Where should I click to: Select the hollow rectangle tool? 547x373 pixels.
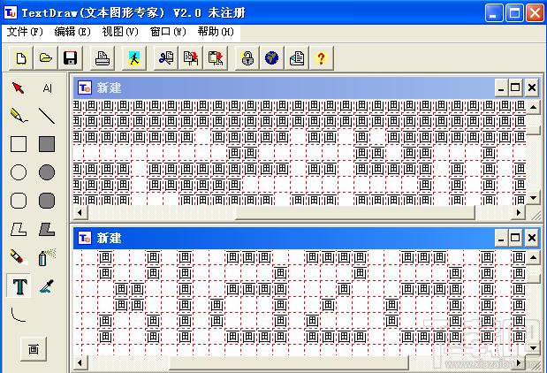[x=19, y=144]
